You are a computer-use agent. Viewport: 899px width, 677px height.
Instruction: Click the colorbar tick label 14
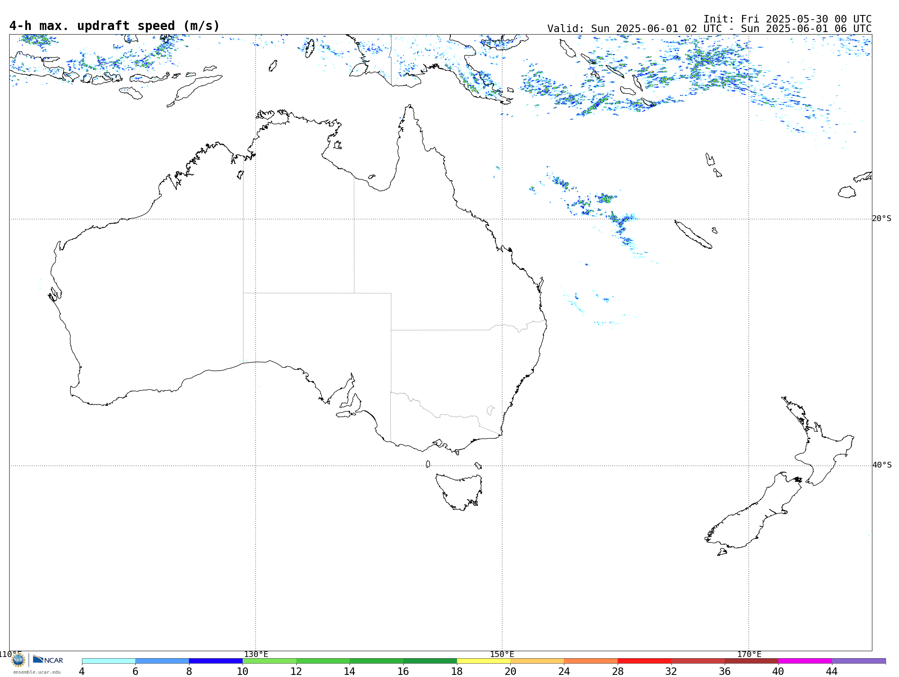click(x=350, y=672)
